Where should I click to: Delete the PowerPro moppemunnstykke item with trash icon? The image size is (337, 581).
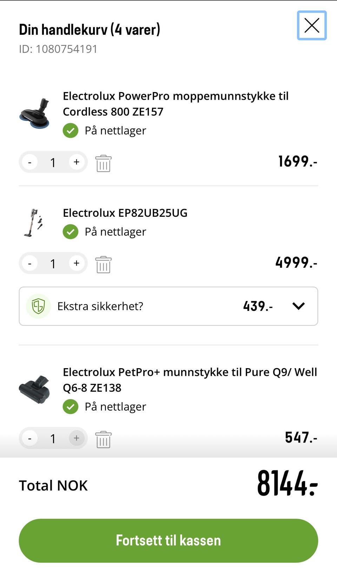click(x=103, y=163)
